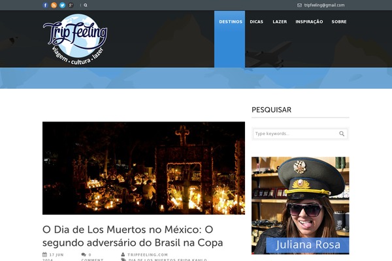Click the tags icon before Dia de Los Muertos

pos(123,260)
